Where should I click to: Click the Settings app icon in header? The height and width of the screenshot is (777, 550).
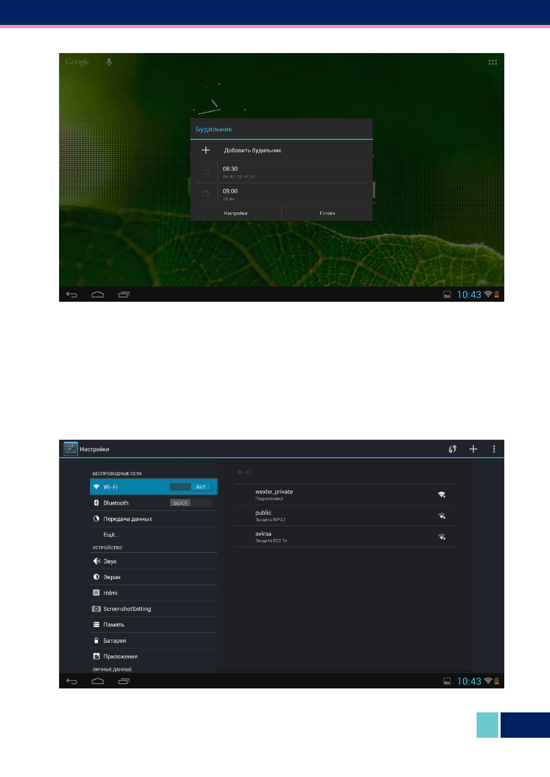[x=71, y=449]
